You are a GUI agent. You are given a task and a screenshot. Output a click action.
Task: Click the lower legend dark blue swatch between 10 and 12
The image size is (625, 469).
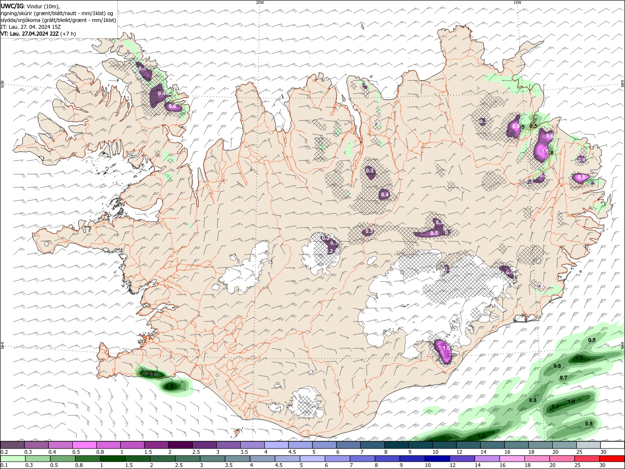437,459
